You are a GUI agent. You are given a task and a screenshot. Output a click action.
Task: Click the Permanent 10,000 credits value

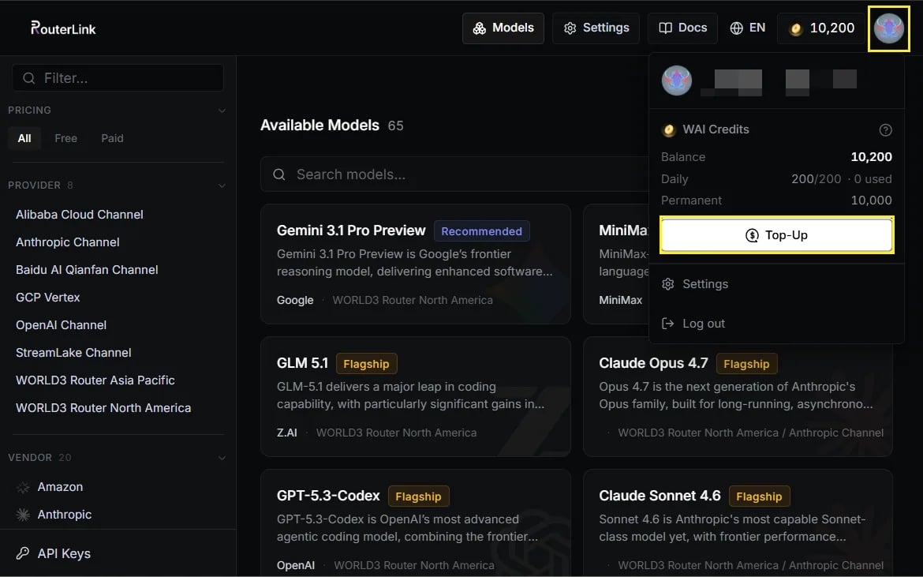click(x=871, y=200)
